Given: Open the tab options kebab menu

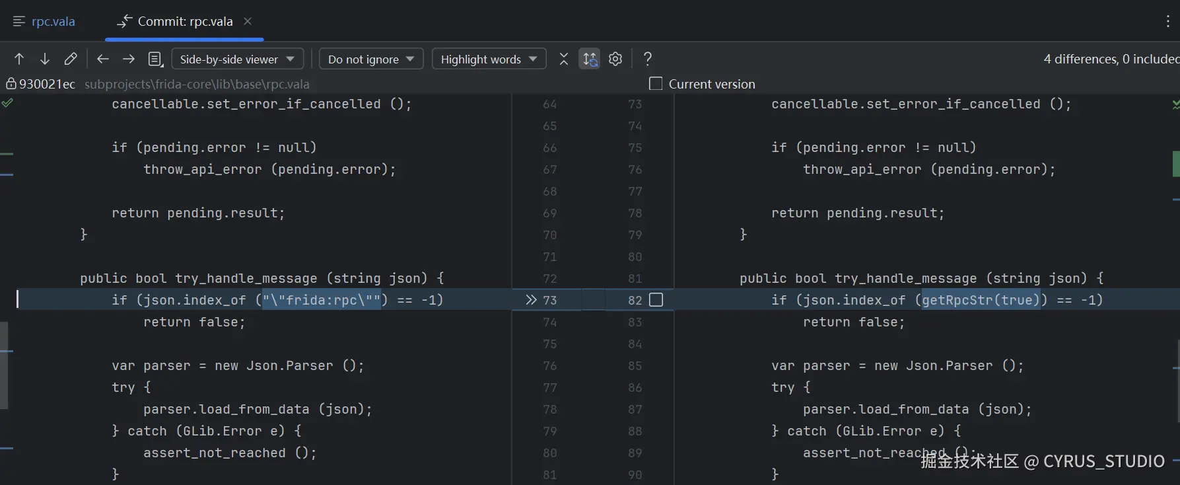Looking at the screenshot, I should [x=1167, y=21].
